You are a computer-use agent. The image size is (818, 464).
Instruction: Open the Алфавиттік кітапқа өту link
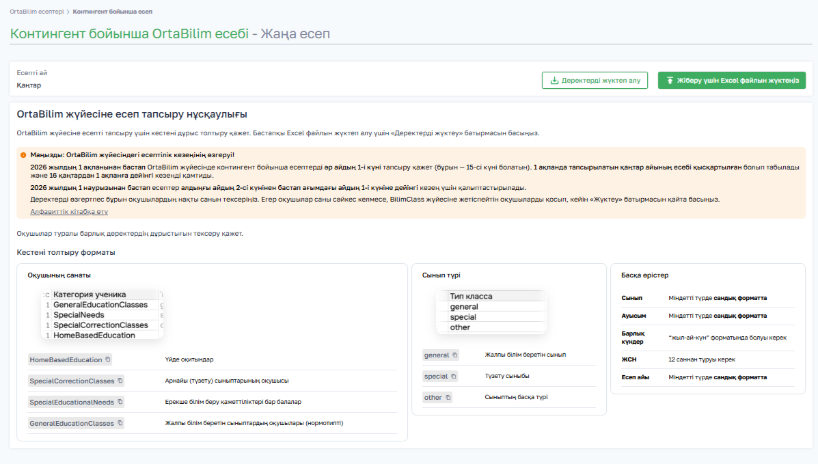(69, 211)
